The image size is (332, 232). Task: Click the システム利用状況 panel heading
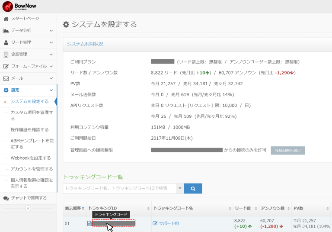click(85, 44)
